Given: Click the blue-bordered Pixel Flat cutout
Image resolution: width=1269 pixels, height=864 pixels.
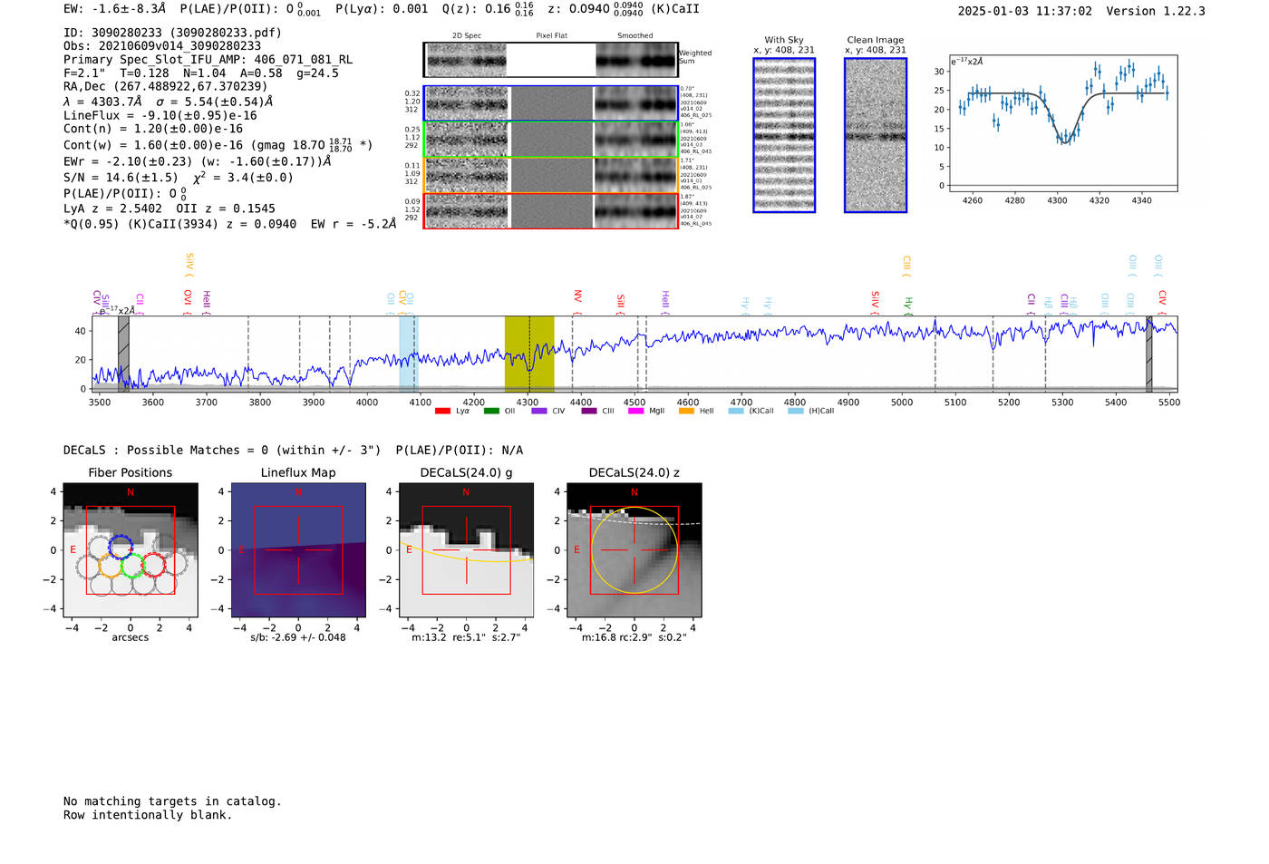Looking at the screenshot, I should [x=551, y=103].
